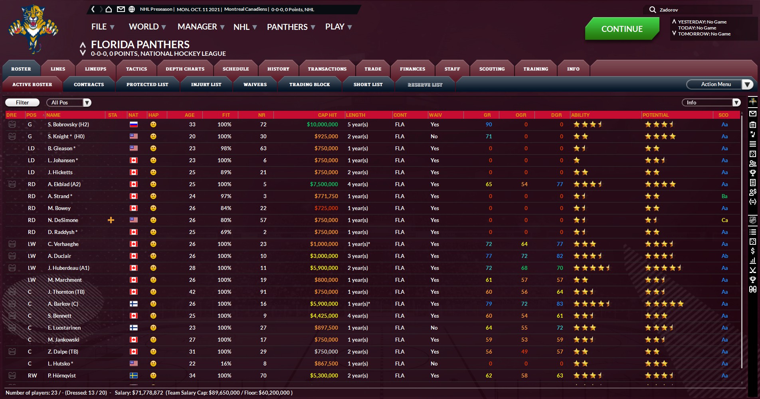Image resolution: width=760 pixels, height=399 pixels.
Task: Click the home icon in top navigation bar
Action: 109,9
